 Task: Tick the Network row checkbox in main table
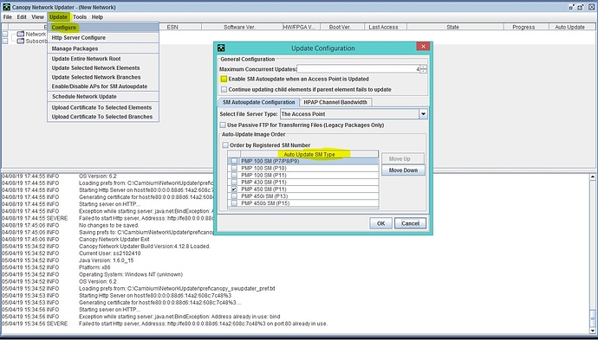5,35
